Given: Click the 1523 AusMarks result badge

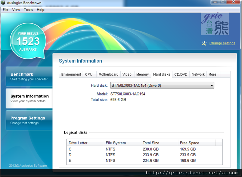Looking at the screenshot, I should tap(28, 41).
